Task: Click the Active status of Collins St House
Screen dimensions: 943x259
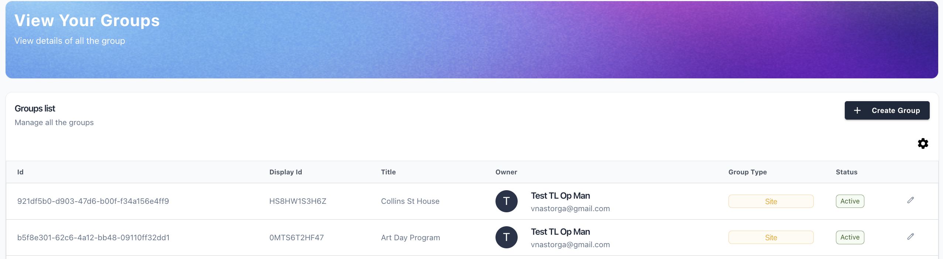Action: click(x=850, y=201)
